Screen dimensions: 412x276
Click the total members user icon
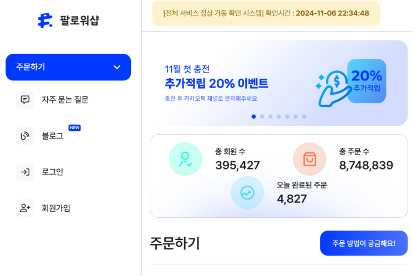(186, 159)
